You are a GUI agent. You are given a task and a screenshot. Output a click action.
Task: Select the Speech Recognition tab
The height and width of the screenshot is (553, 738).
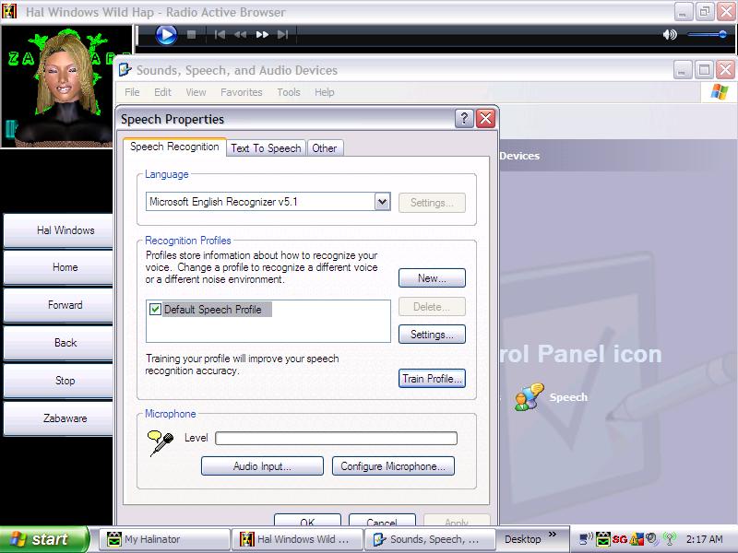click(174, 147)
